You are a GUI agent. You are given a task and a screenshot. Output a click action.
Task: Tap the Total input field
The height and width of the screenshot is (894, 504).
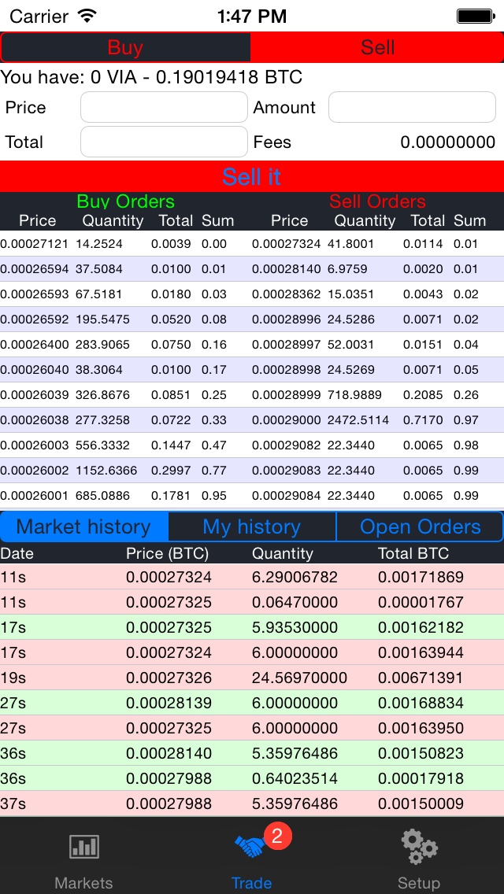[x=164, y=142]
